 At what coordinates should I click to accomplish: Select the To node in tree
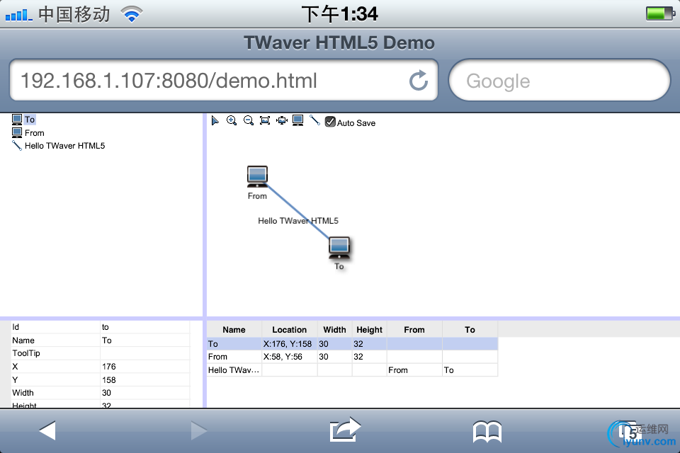pos(30,120)
